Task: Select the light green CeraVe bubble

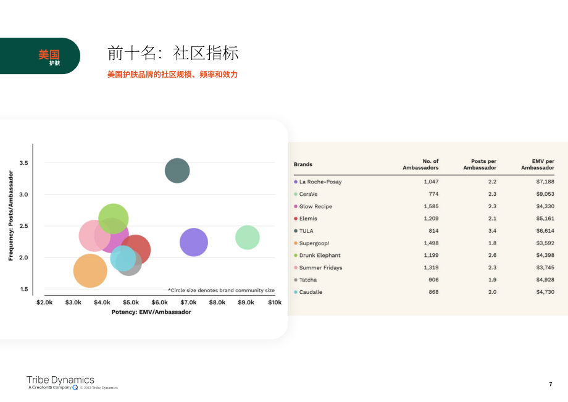Action: tap(248, 238)
